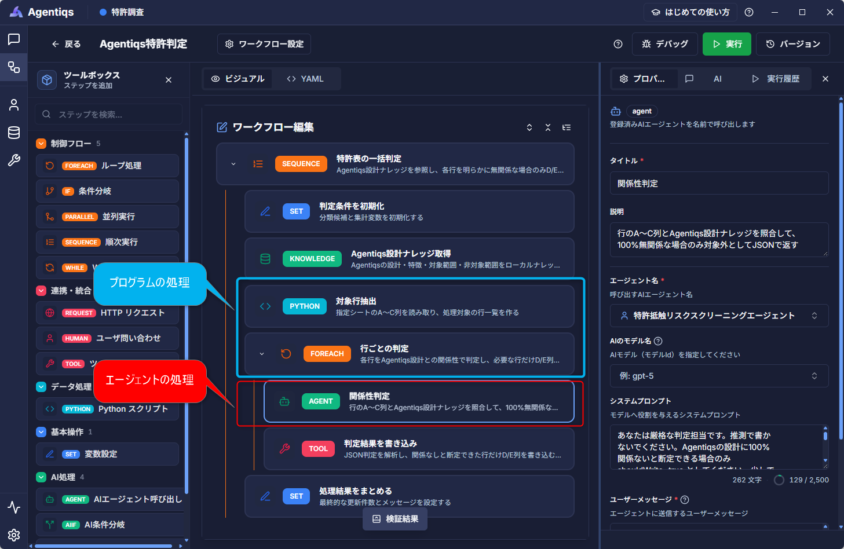Open the デバッグ button

[x=665, y=44]
